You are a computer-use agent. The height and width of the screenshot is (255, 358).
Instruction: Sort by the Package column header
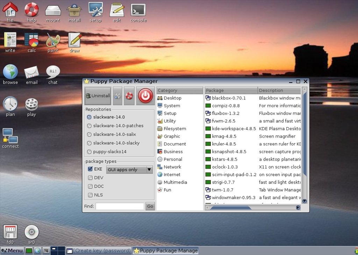point(231,91)
